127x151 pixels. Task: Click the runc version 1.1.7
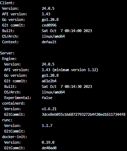point(47,126)
